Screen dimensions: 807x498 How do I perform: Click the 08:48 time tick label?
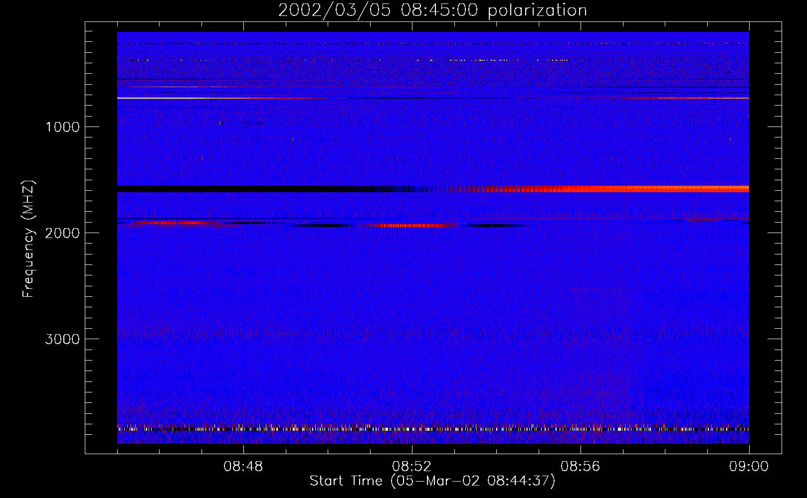[243, 467]
